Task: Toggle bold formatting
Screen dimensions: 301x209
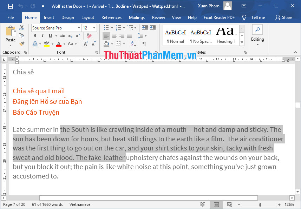Action: tap(35, 35)
